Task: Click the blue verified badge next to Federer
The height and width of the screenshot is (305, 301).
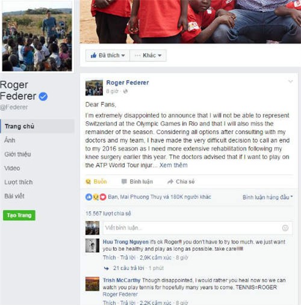Action: [x=43, y=96]
